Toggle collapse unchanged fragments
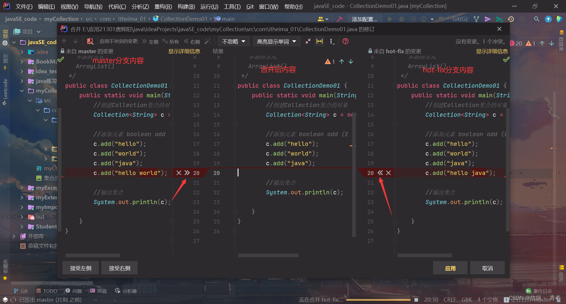Screen dimensions: 566x304 pyautogui.click(x=308, y=41)
